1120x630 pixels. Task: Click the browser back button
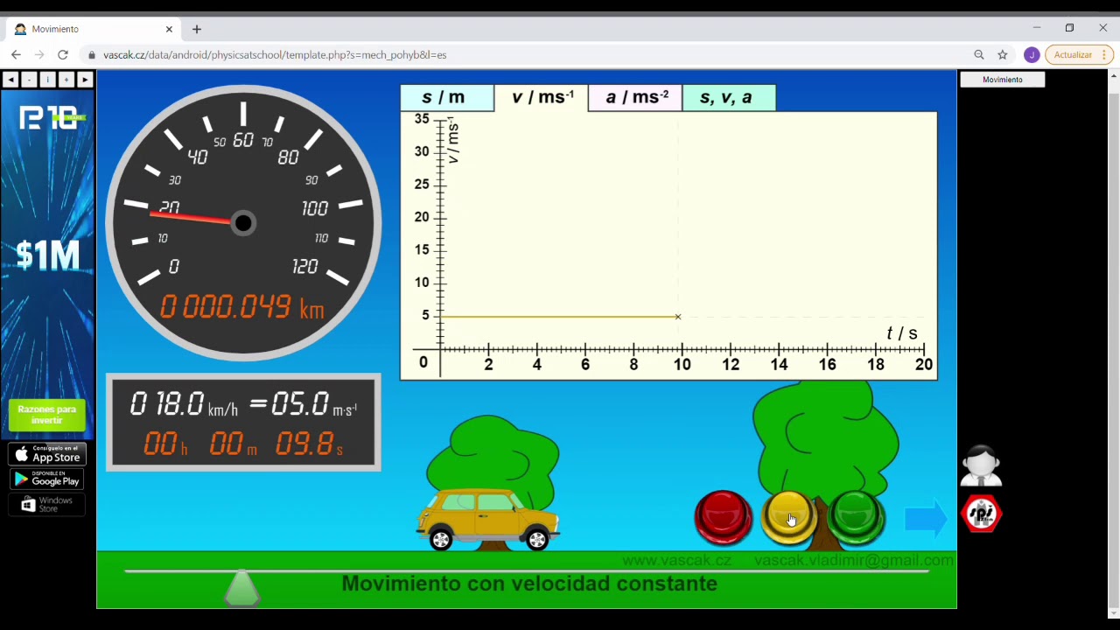click(x=16, y=54)
